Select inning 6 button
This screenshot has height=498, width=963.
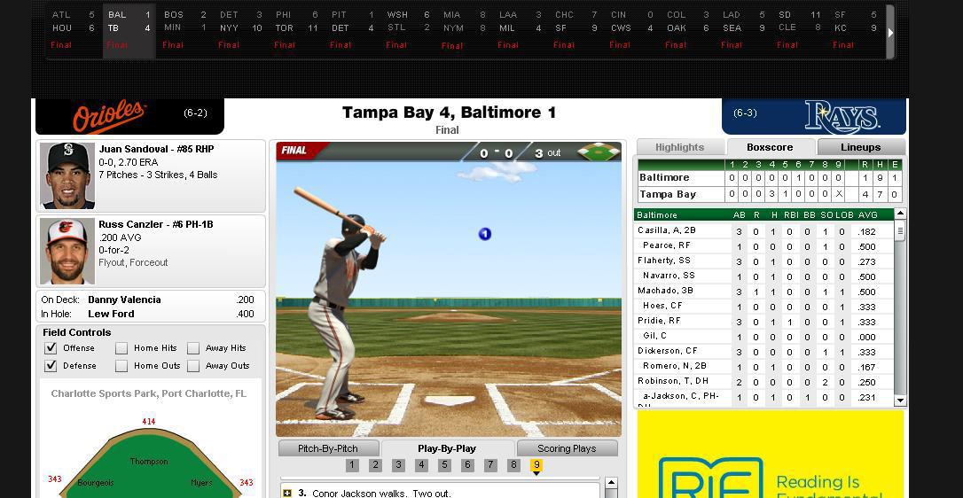[467, 465]
